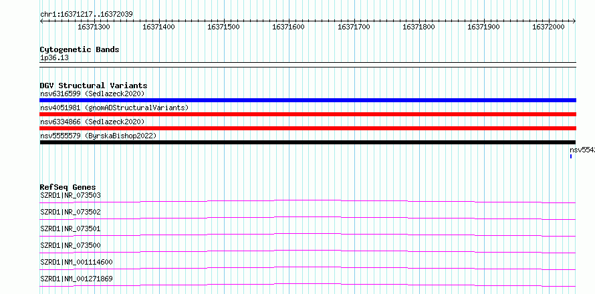
Task: Open variant nsv6334866 (Sedlazeck2020) label
Action: [x=92, y=122]
